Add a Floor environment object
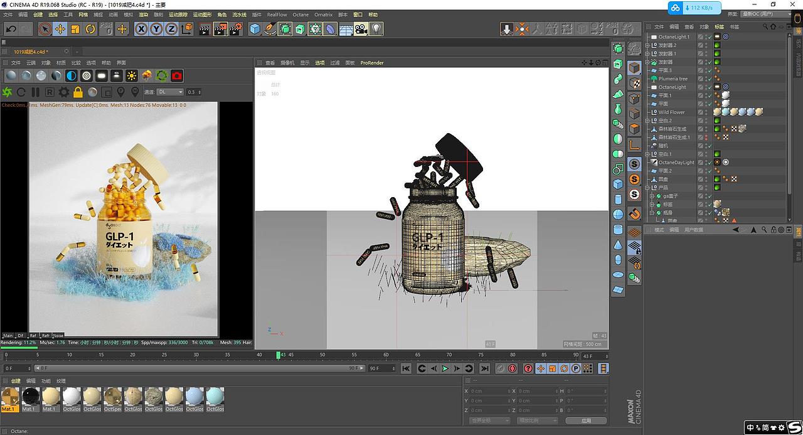Viewport: 803px width, 435px height. [346, 29]
